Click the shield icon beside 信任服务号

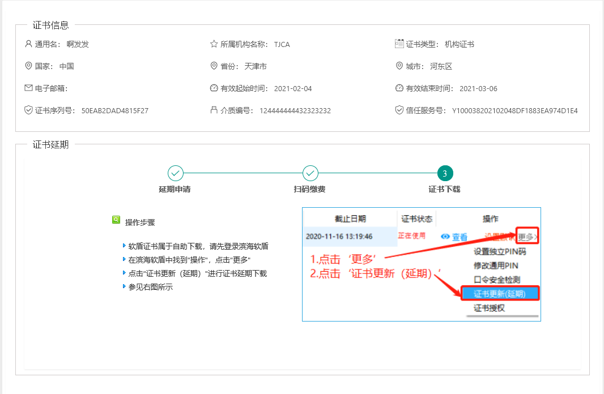(x=399, y=110)
